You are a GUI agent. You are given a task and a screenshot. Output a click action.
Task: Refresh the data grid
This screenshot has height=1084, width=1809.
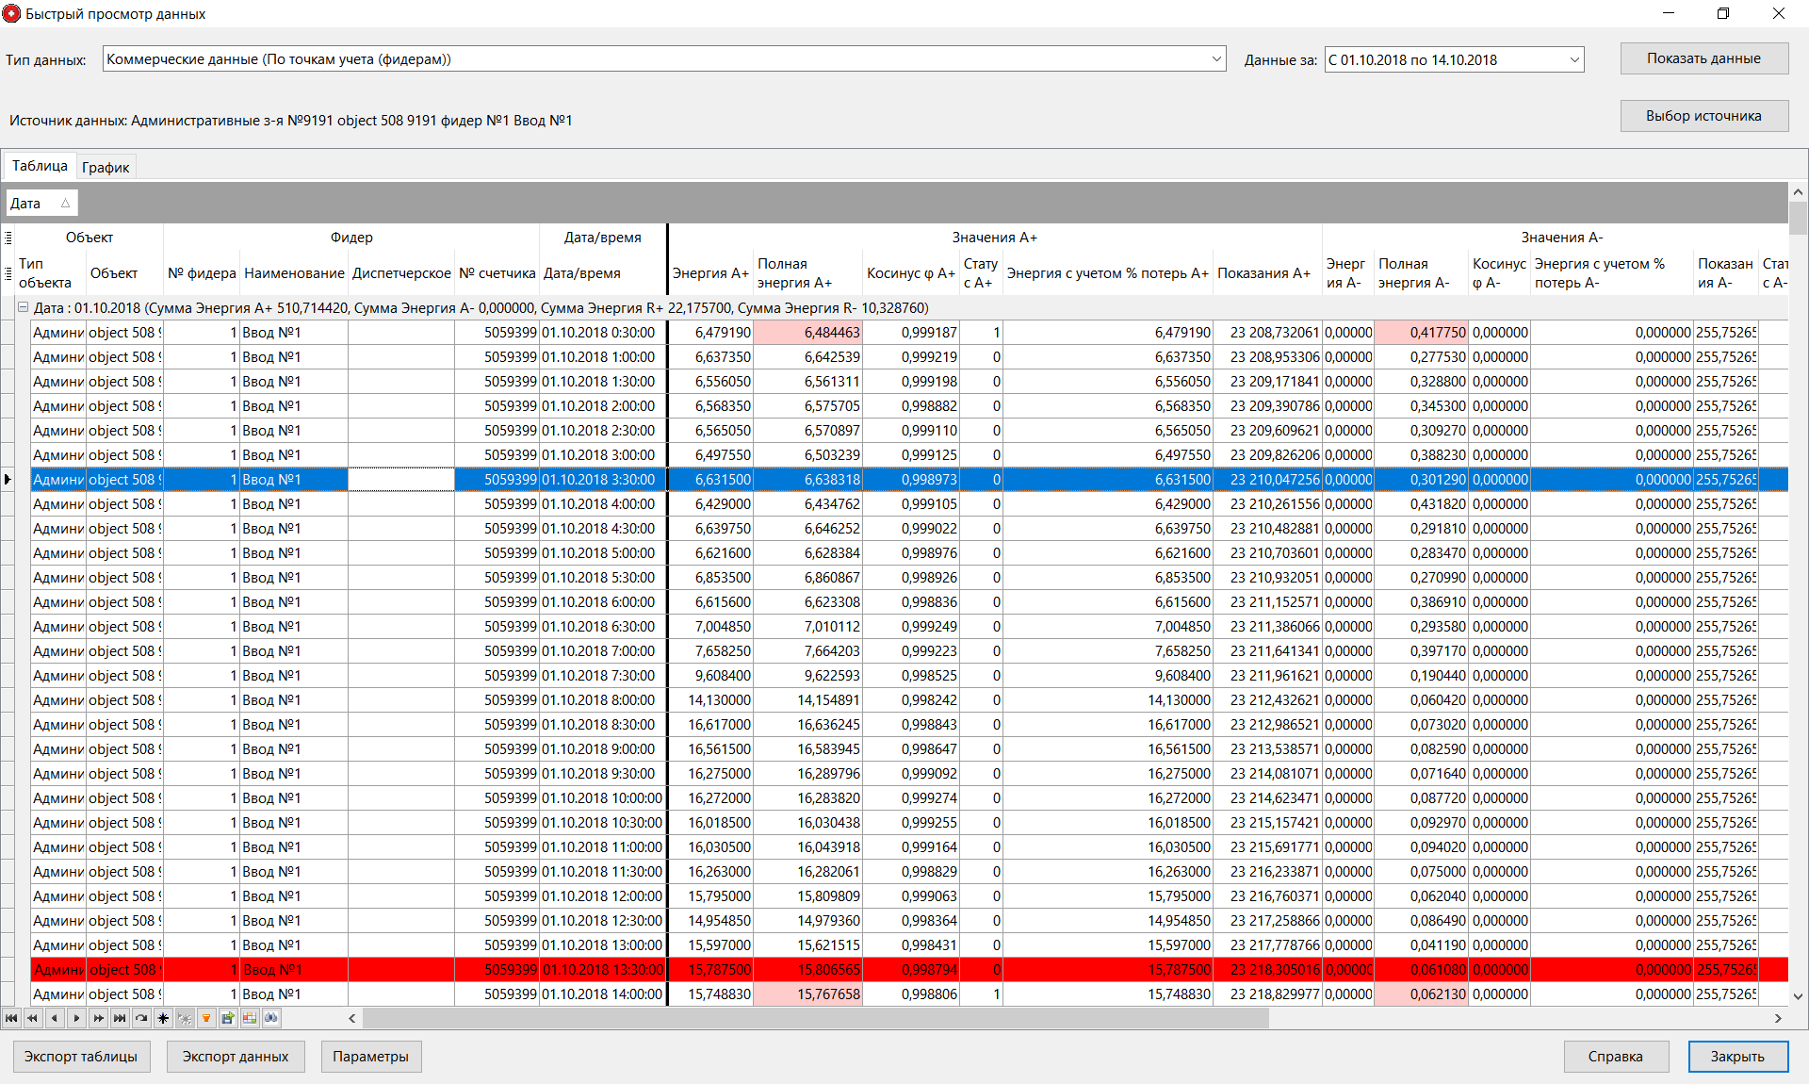[141, 1018]
